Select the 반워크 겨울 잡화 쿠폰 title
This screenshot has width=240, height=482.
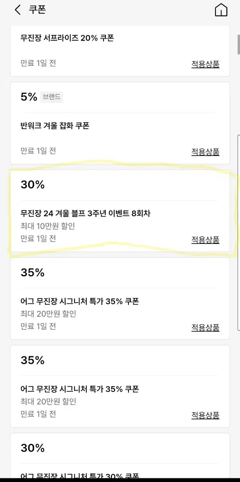pyautogui.click(x=55, y=126)
